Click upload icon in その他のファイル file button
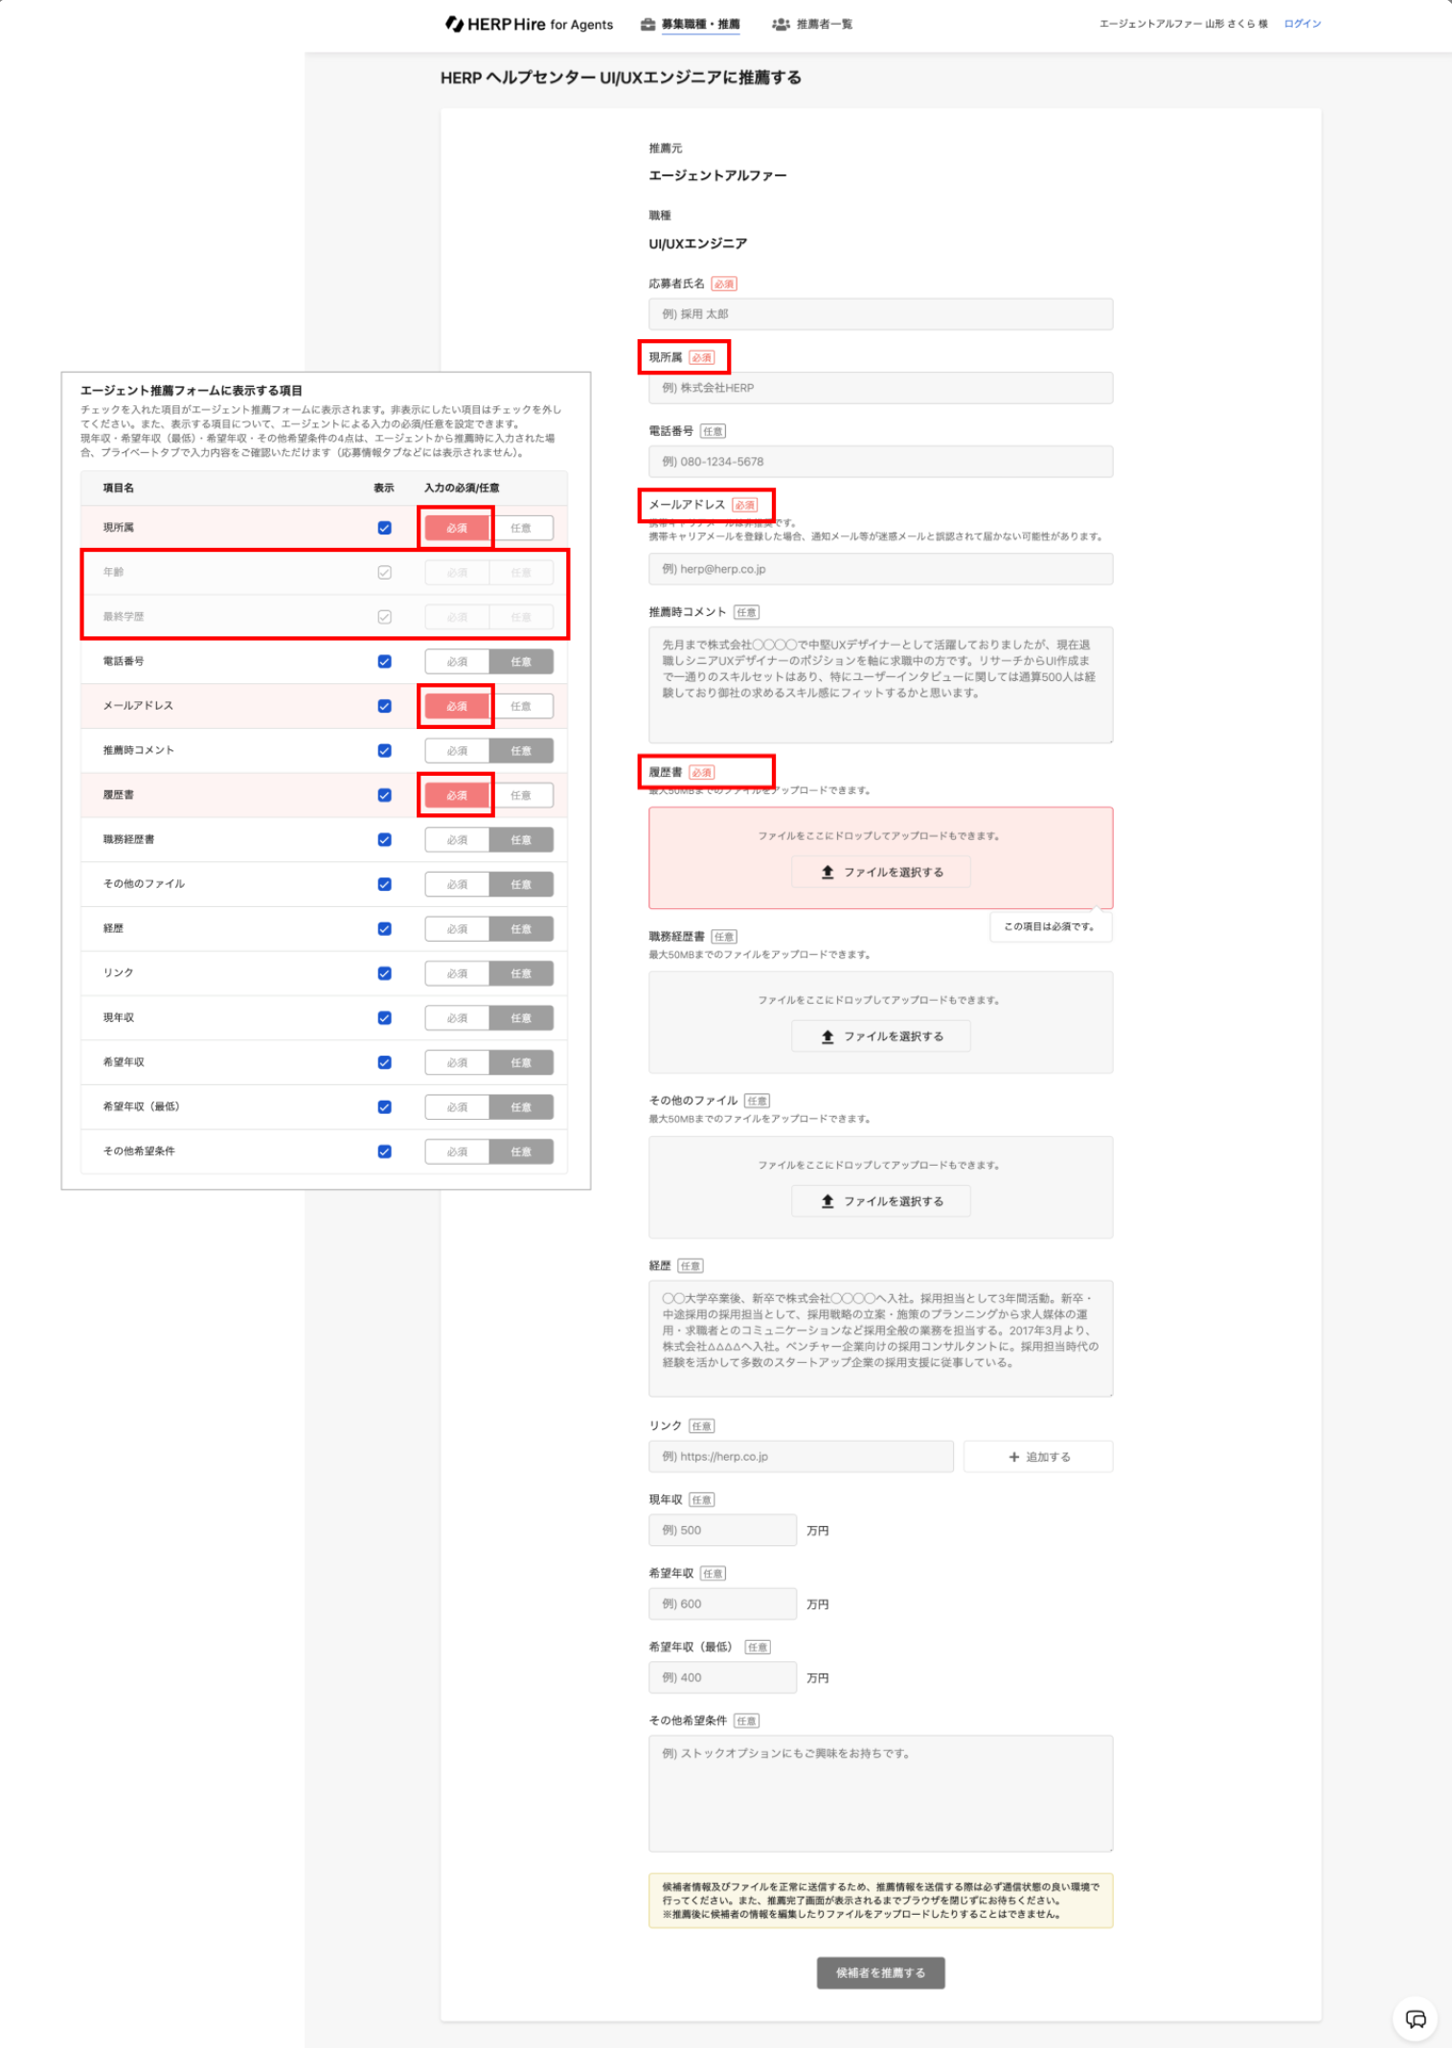The image size is (1452, 2048). click(828, 1201)
